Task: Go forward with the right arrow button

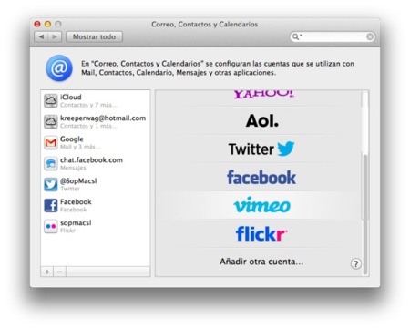Action: coord(55,36)
